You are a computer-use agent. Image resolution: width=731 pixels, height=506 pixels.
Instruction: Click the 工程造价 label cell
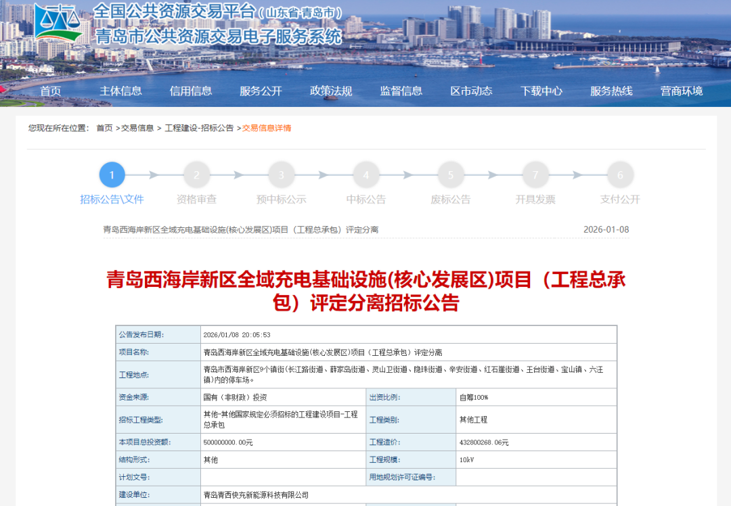[411, 442]
